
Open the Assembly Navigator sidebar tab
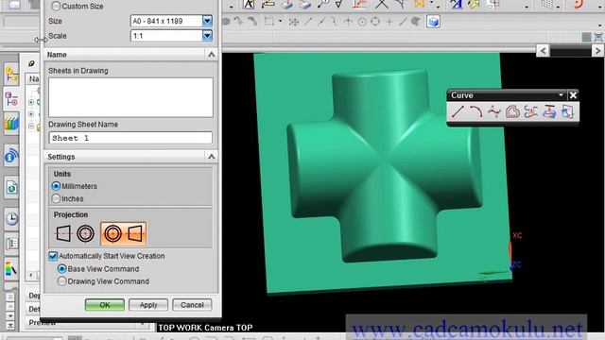click(11, 74)
